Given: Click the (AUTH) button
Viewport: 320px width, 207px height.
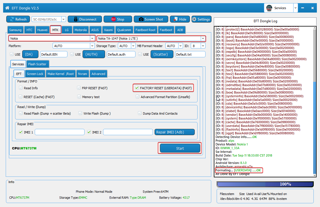Looking at the screenshot, I should click(x=94, y=54).
